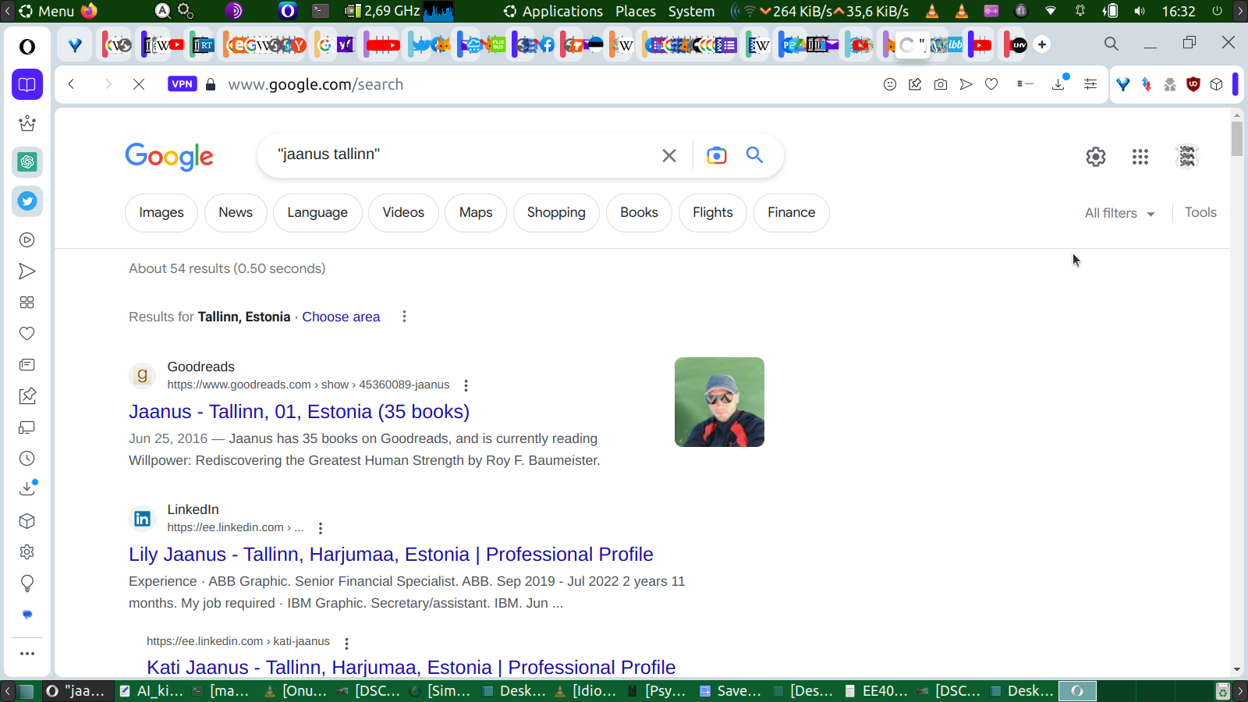
Task: Select the Flights filter chip
Action: pos(713,213)
